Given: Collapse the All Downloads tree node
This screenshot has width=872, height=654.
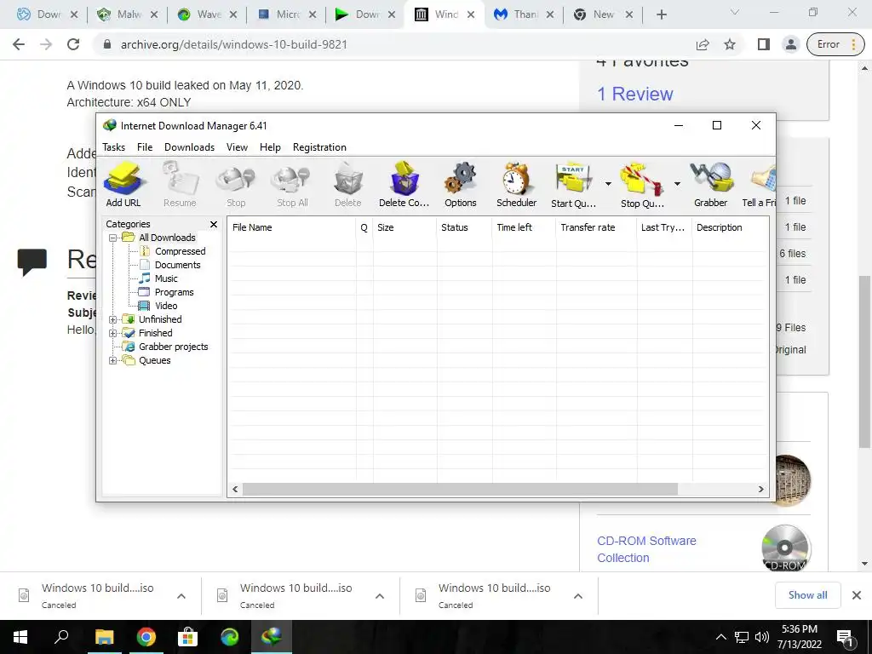Looking at the screenshot, I should tap(113, 238).
